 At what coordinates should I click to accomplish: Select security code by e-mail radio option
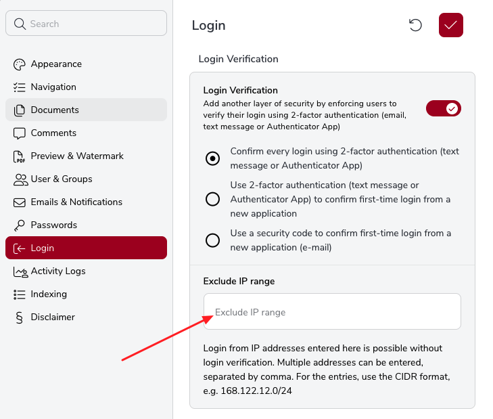coord(212,240)
